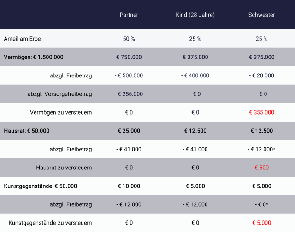Screen dimensions: 295x232
Task: Click the red € 500 Hausrat value
Action: coord(261,168)
